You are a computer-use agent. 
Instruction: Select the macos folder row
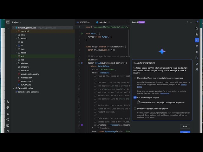tap(43, 53)
